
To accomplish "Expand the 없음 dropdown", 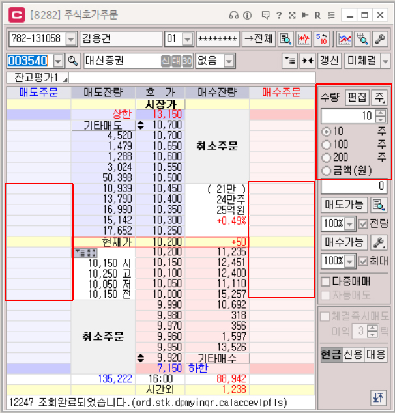I will [229, 61].
